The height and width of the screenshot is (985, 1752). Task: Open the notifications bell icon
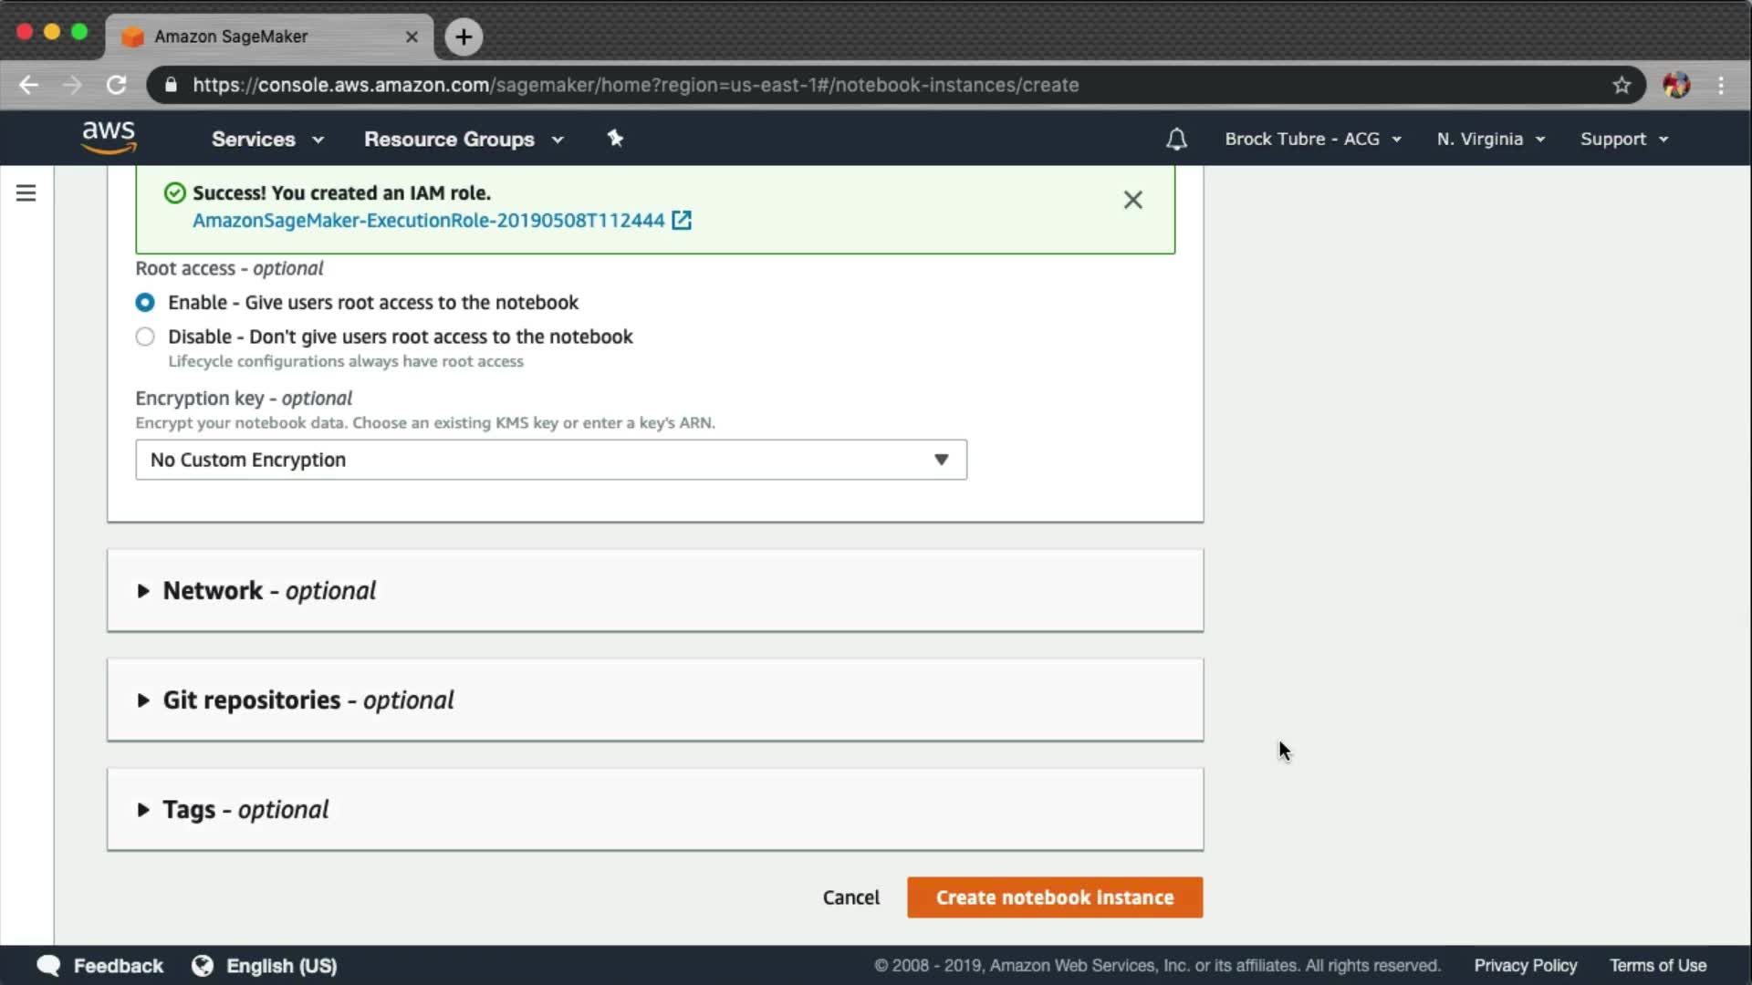coord(1176,140)
